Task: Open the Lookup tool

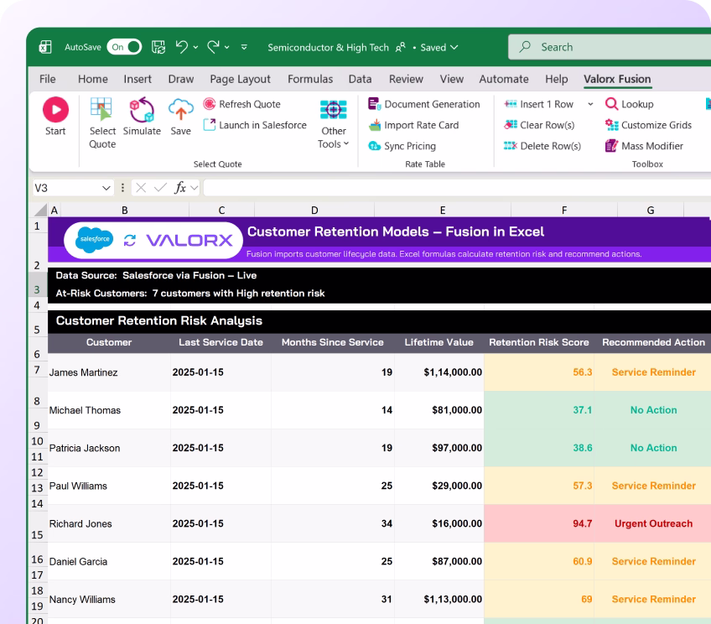Action: click(630, 104)
